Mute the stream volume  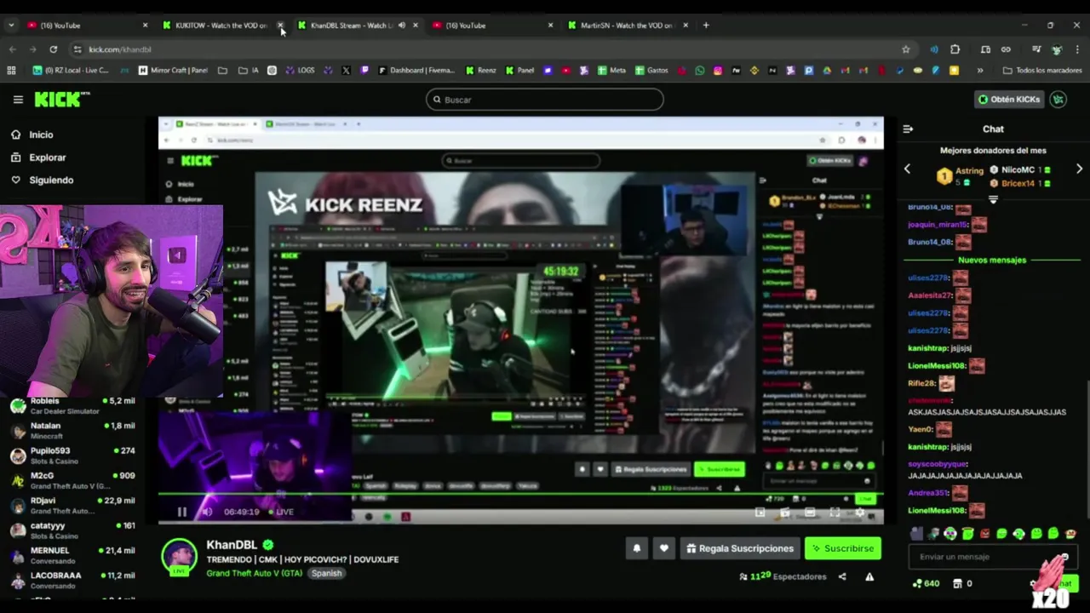click(206, 512)
